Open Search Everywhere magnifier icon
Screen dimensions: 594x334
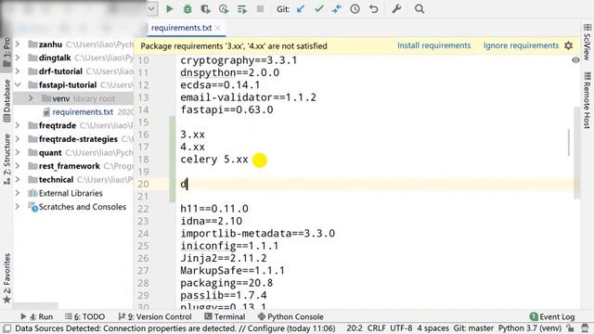[420, 8]
